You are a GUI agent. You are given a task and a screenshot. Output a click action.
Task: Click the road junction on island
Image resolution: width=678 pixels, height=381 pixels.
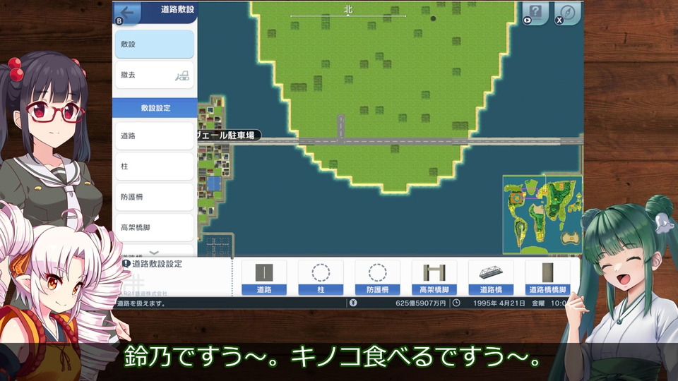(340, 140)
